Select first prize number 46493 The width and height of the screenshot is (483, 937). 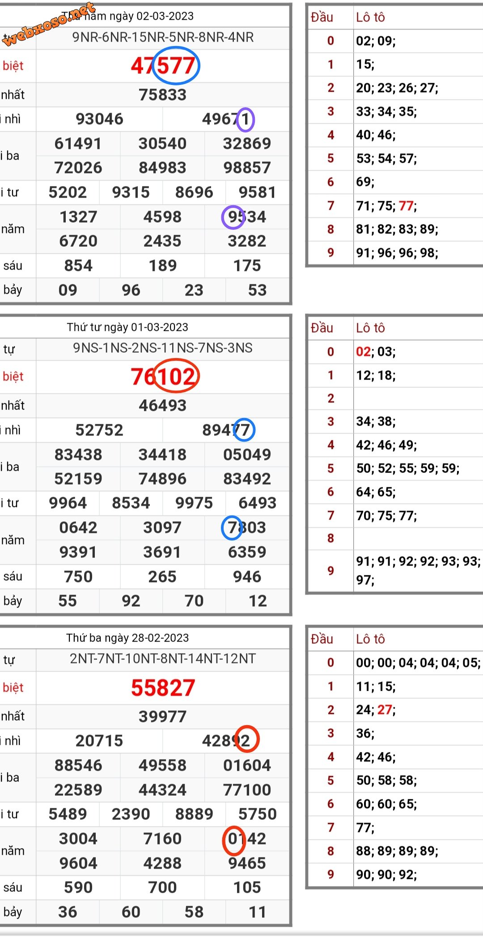162,405
